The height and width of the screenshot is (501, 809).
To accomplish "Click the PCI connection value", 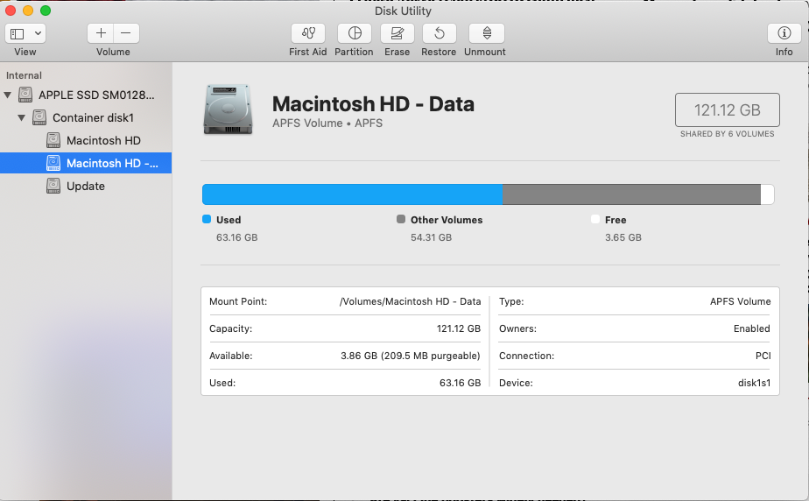I will [x=763, y=356].
